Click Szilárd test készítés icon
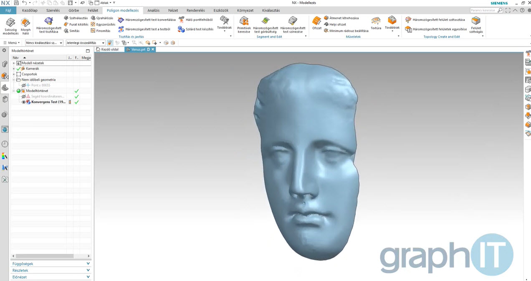Viewport: 531px width, 281px height. point(181,29)
